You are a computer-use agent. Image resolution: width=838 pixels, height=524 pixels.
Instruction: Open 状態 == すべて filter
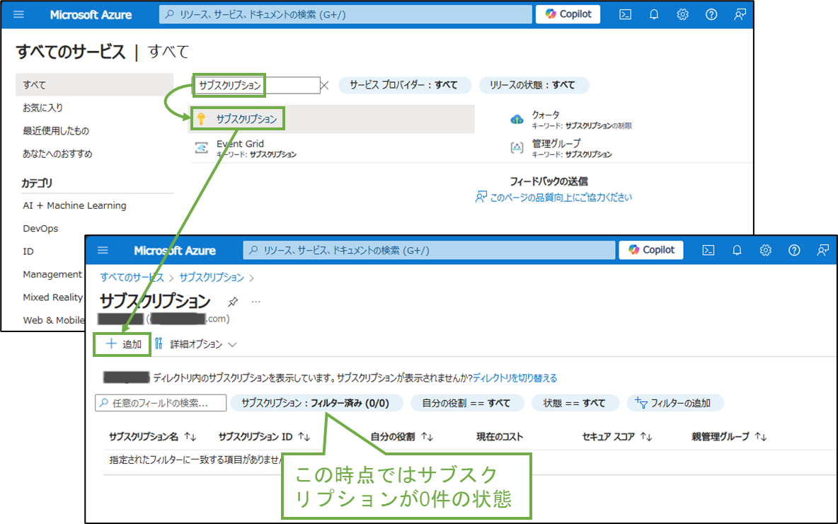pyautogui.click(x=575, y=403)
